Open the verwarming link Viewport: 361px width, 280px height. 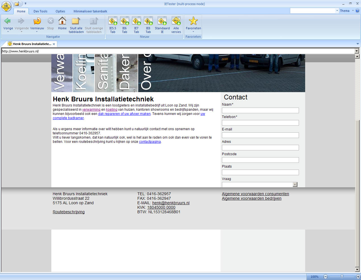click(x=91, y=110)
